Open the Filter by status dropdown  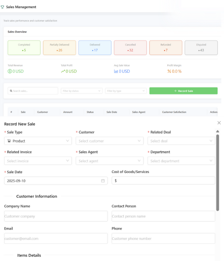coord(82,91)
